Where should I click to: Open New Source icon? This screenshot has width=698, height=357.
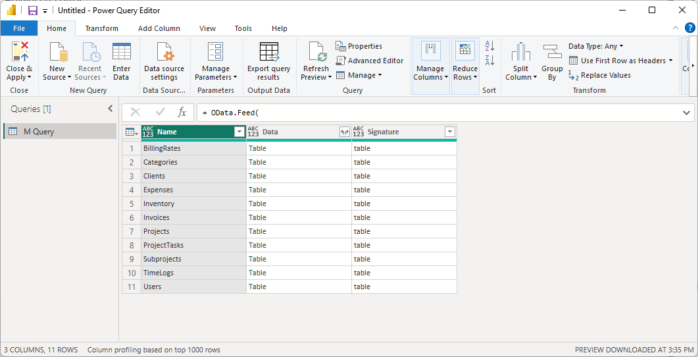coord(59,51)
